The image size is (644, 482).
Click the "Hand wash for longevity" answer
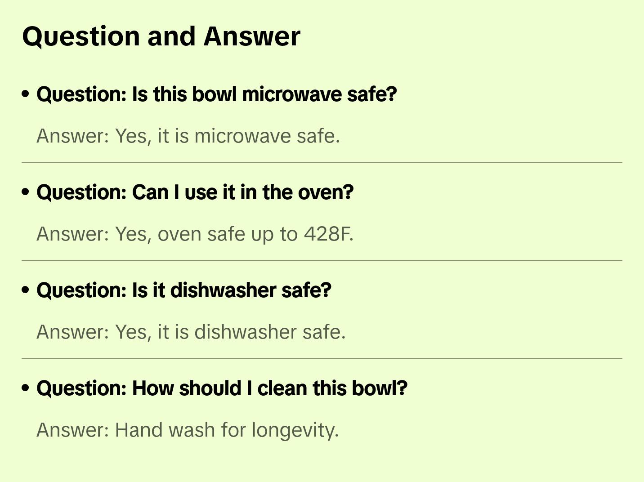point(188,430)
